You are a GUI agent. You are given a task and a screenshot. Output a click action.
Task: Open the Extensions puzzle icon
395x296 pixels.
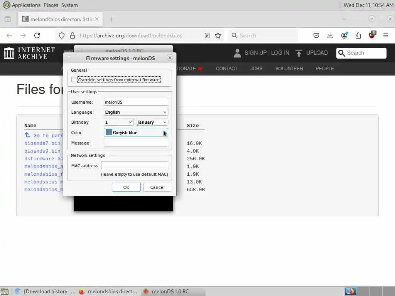click(358, 35)
